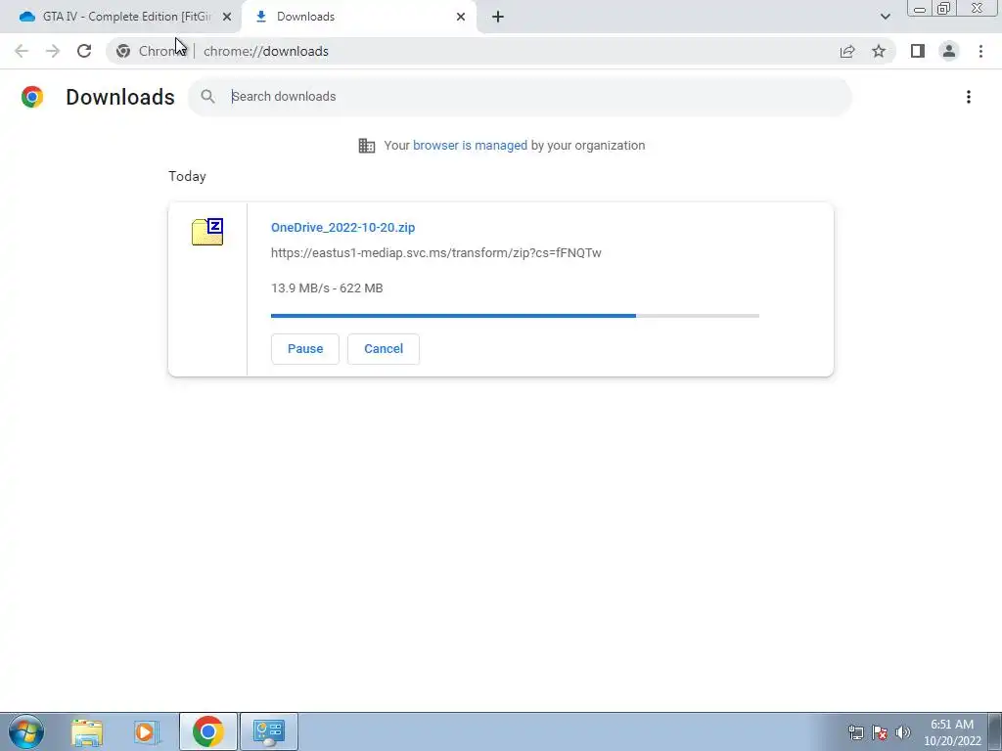
Task: Open the profile avatar menu
Action: coord(949,51)
